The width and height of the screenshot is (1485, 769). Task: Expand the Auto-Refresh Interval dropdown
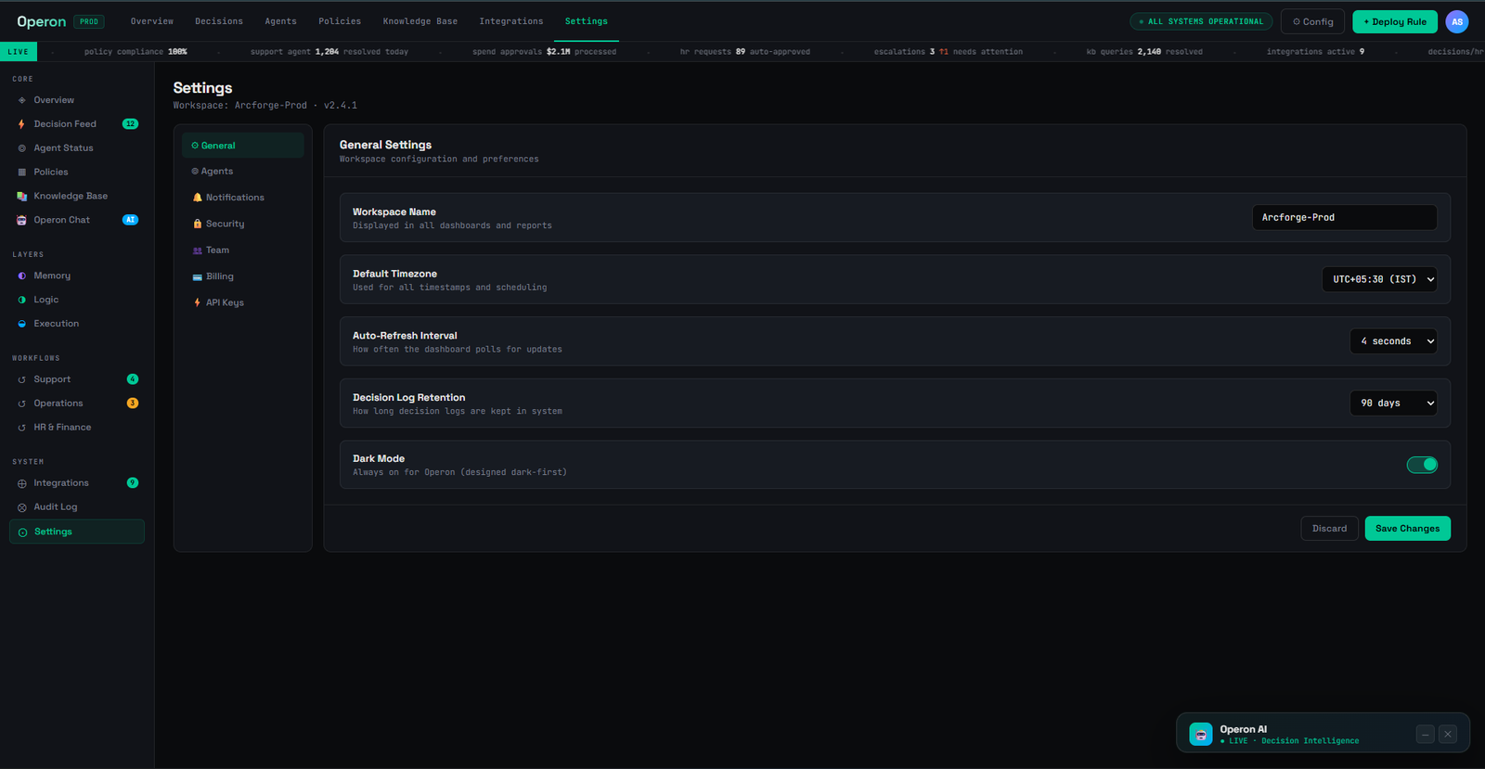1393,341
